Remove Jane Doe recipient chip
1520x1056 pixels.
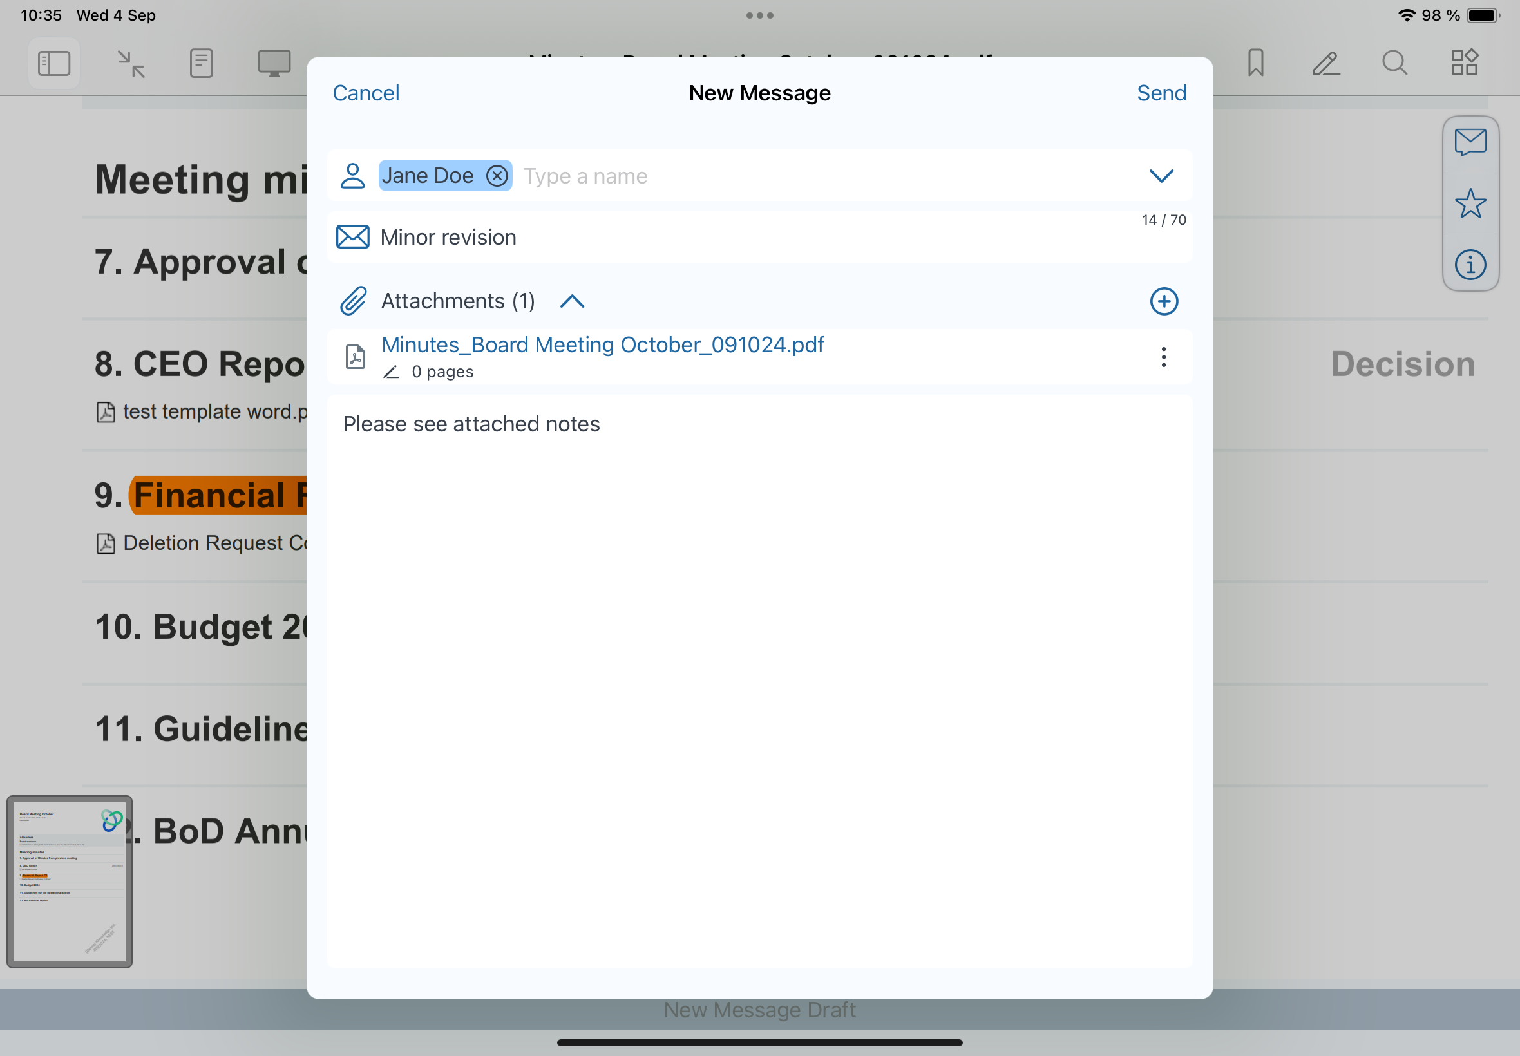click(x=497, y=176)
